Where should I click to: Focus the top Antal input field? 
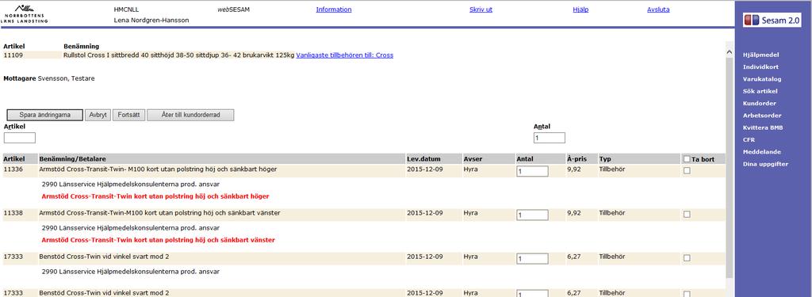click(550, 138)
